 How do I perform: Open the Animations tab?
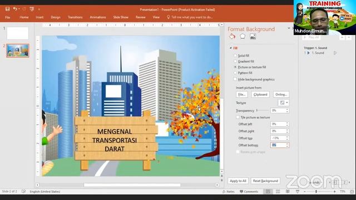(x=98, y=17)
